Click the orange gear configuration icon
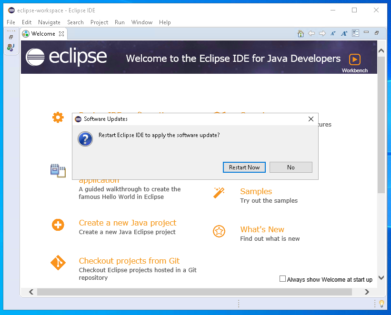The height and width of the screenshot is (315, 391). click(58, 118)
